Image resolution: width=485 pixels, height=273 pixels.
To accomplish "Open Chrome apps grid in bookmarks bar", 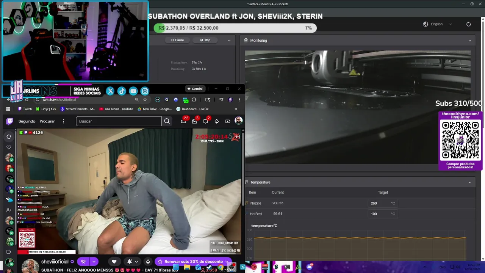I will tap(8, 109).
